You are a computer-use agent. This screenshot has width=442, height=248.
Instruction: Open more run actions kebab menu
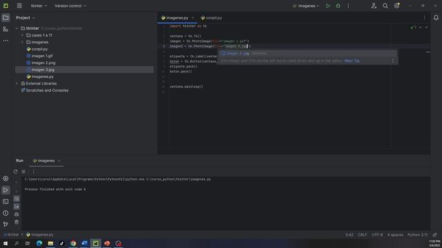point(348,6)
